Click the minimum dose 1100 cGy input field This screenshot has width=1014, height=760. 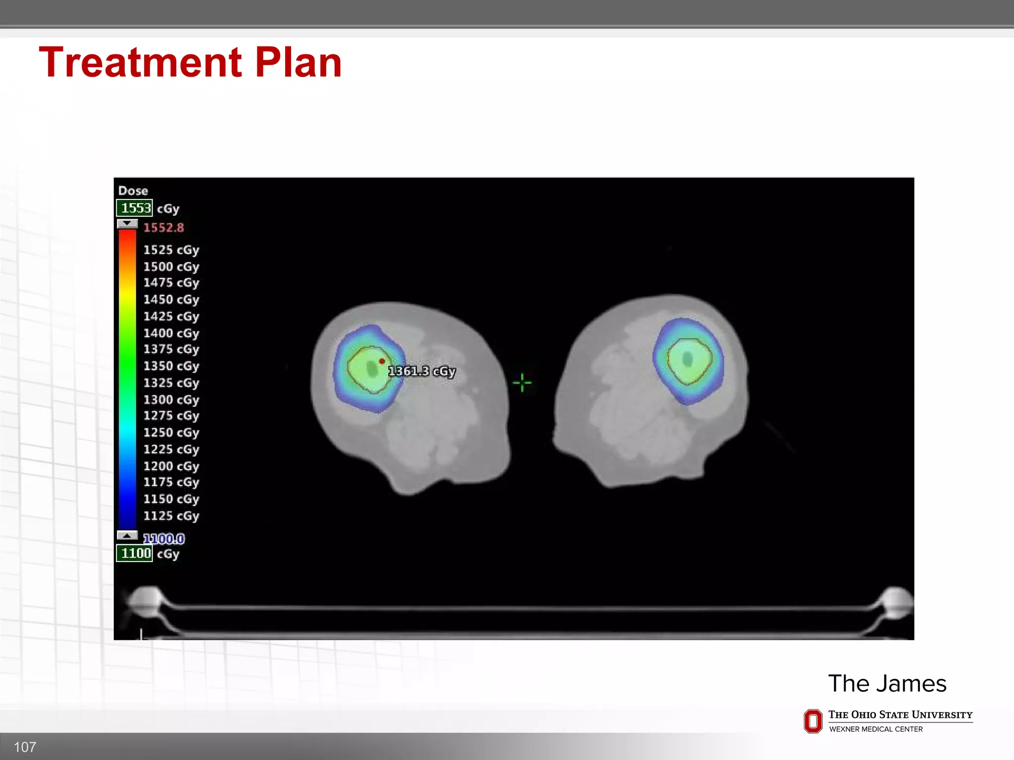click(135, 553)
